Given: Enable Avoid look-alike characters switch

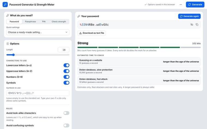Looking at the screenshot, I should 66,113.
